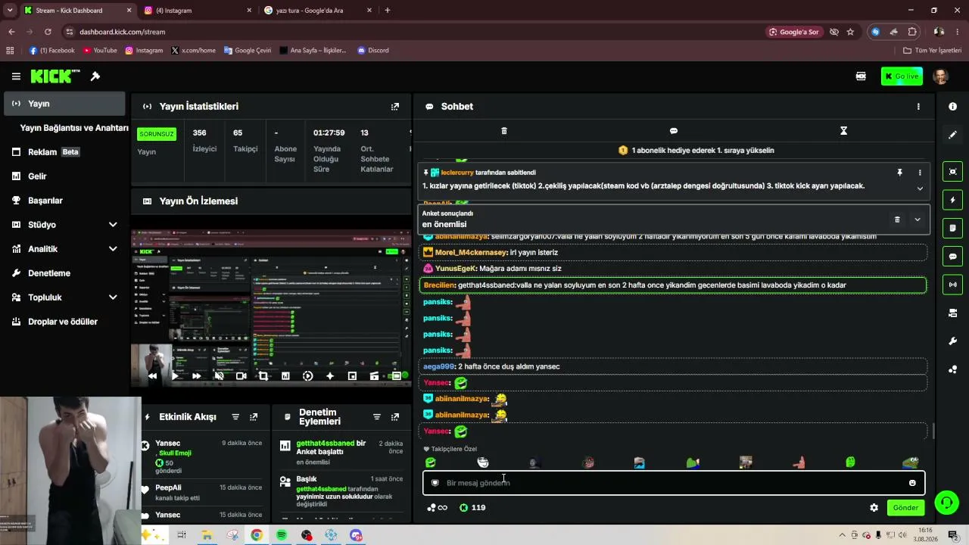Open the emoji picker in message box
Image resolution: width=969 pixels, height=545 pixels.
point(912,483)
